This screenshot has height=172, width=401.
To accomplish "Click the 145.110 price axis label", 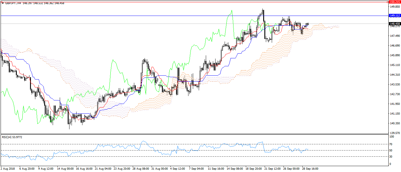I will pos(395,65).
